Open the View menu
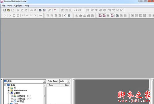 coord(10,6)
